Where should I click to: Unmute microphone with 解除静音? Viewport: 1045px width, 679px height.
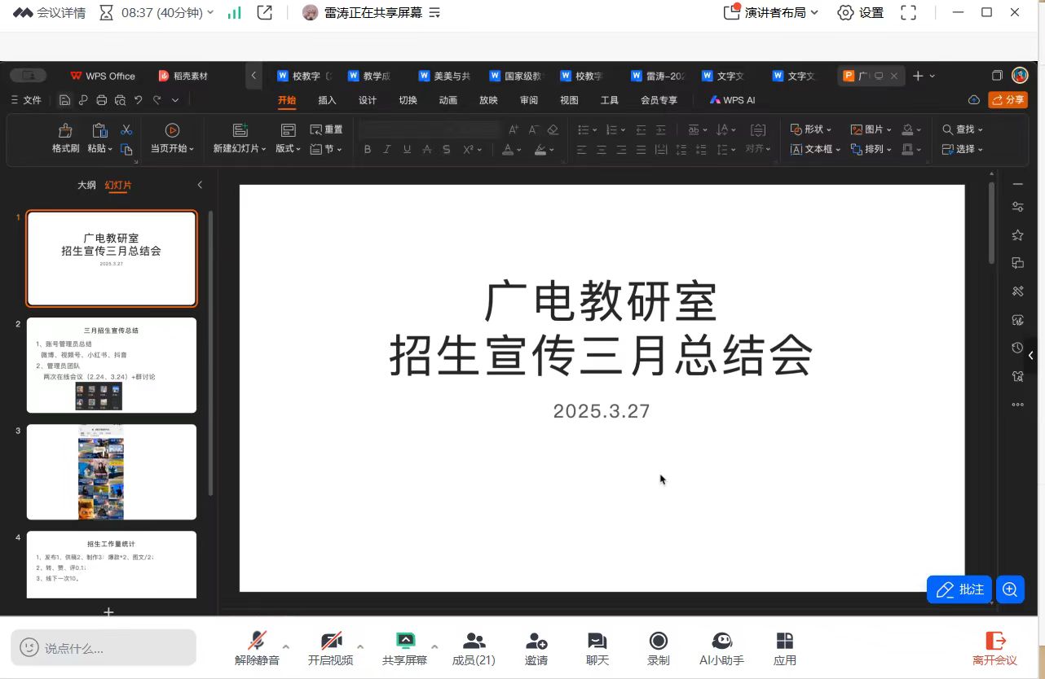pyautogui.click(x=258, y=641)
